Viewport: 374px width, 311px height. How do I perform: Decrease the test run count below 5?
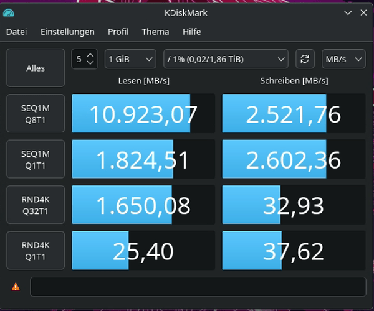tap(90, 63)
